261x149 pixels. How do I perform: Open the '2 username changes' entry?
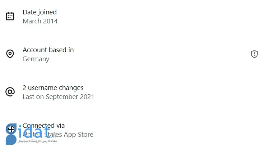click(53, 87)
